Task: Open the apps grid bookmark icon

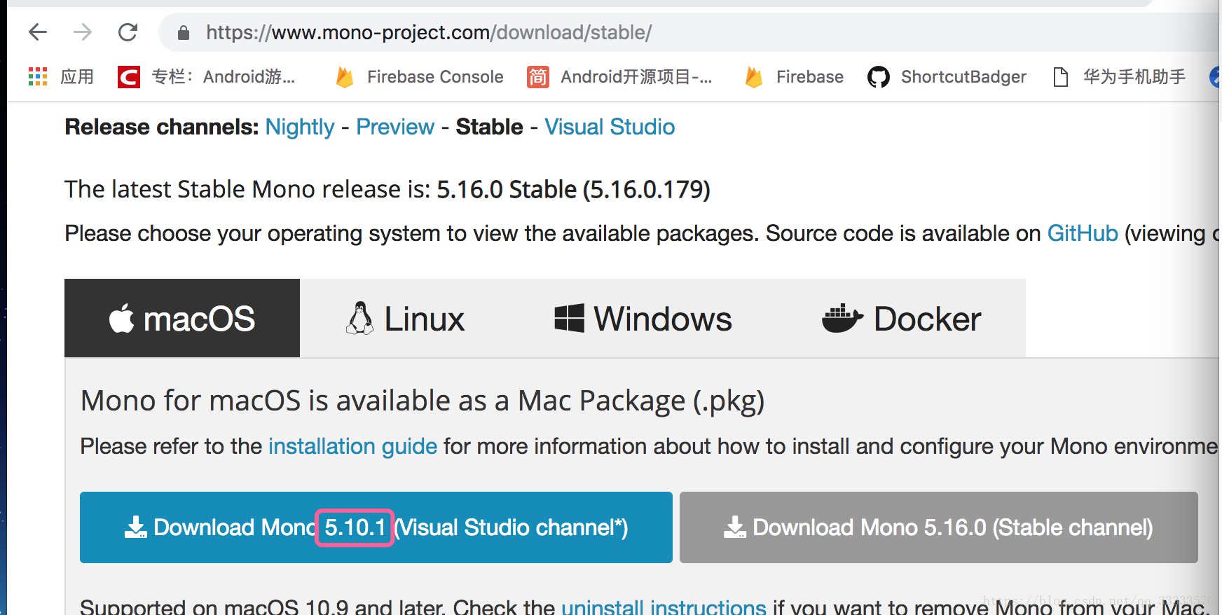Action: coord(38,76)
